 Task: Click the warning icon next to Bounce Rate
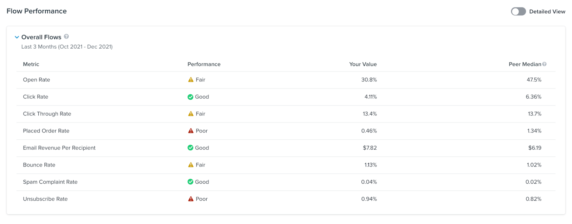[191, 165]
